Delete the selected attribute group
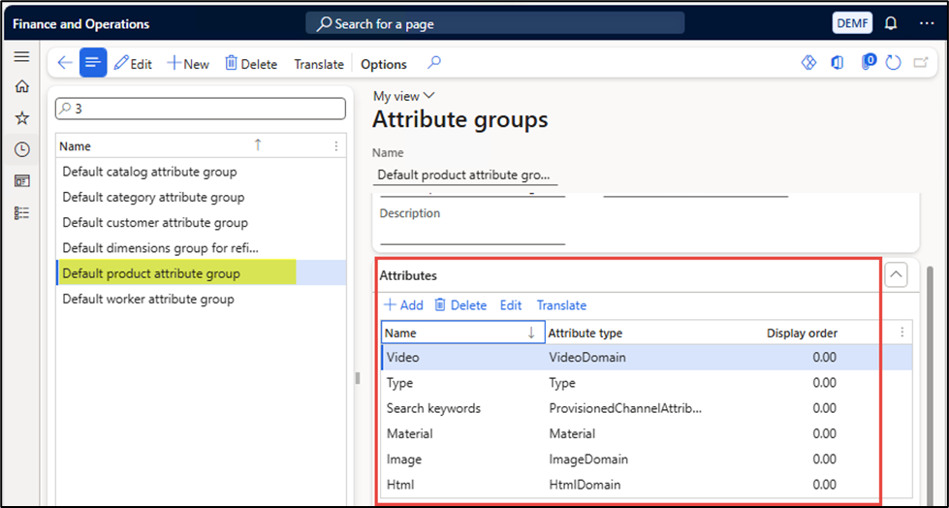Screen dimensions: 949x508 coord(250,64)
